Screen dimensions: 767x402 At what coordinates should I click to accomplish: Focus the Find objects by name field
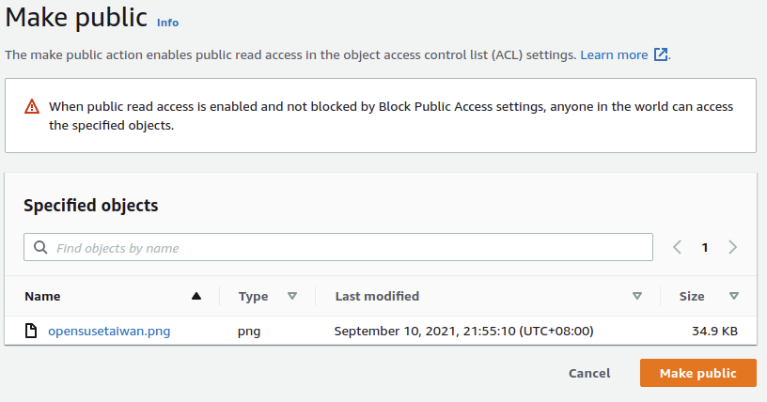338,247
